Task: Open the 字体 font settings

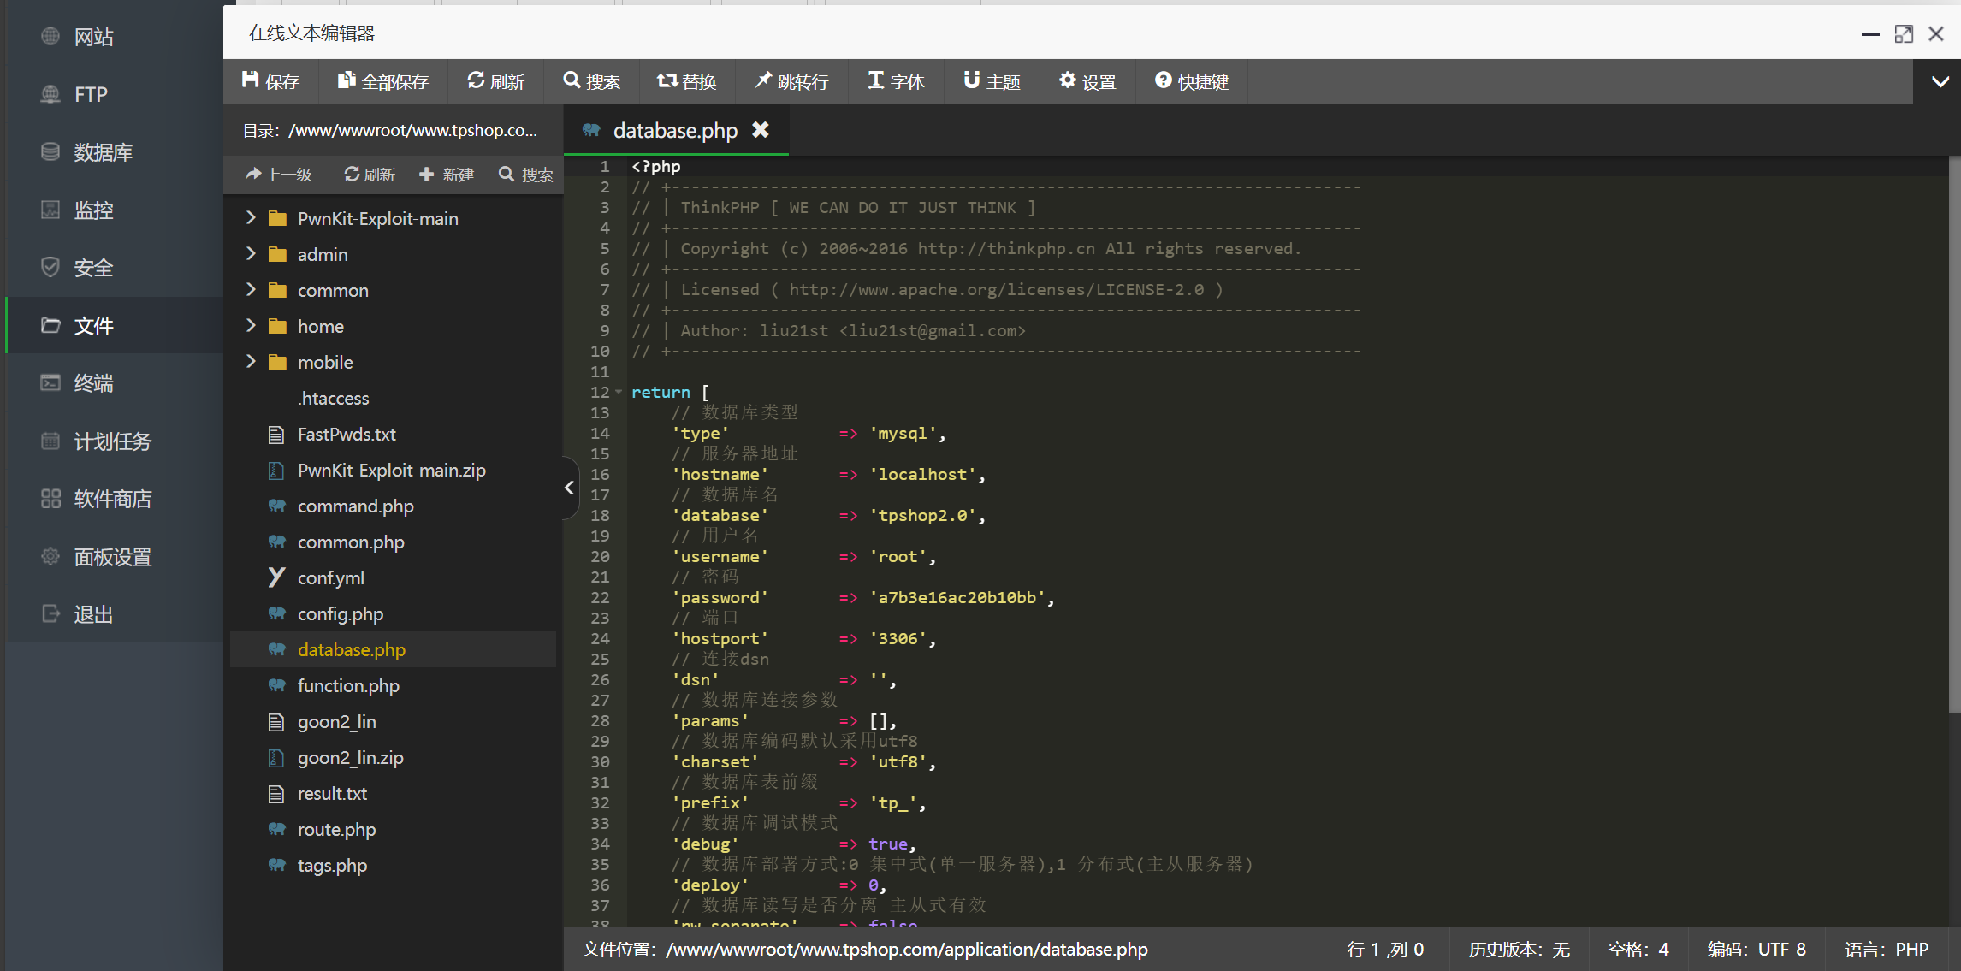Action: (x=896, y=81)
